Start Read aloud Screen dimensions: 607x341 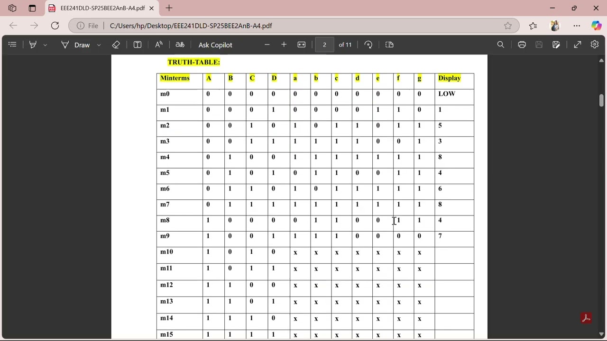159,45
